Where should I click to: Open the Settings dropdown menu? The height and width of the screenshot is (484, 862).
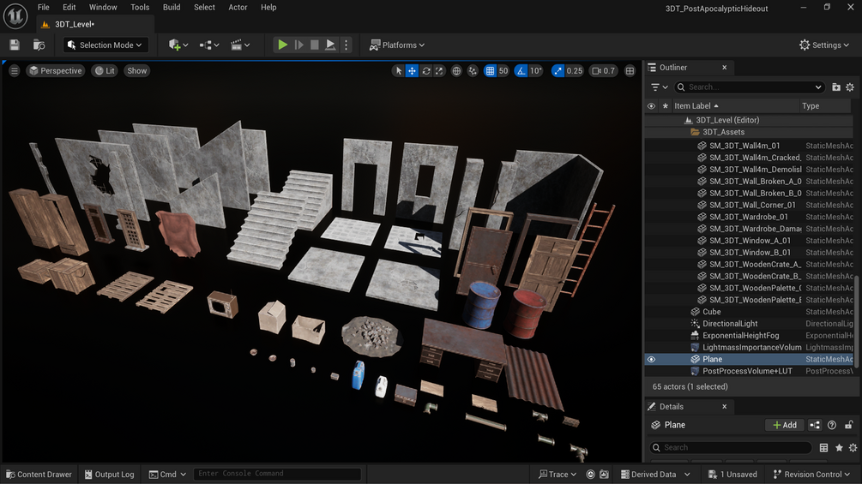click(824, 45)
